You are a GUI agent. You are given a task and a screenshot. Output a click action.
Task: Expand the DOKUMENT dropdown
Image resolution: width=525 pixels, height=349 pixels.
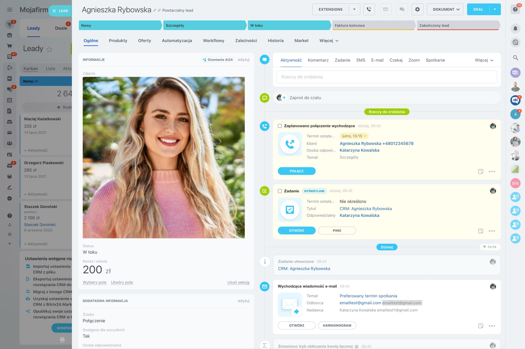click(446, 9)
